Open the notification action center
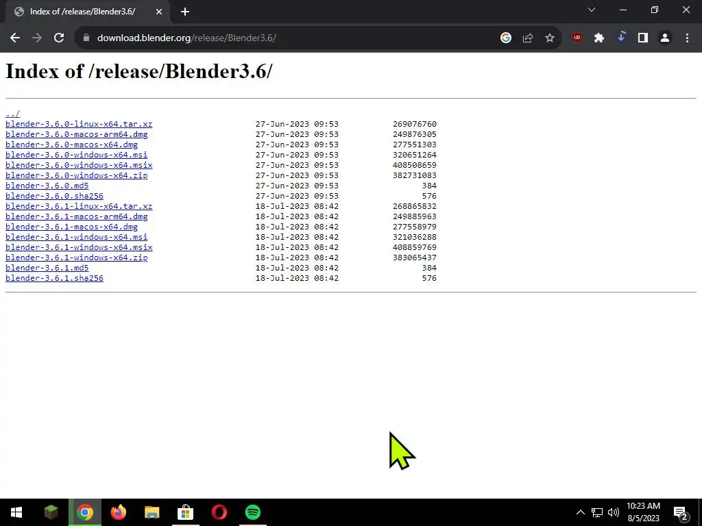Viewport: 702px width, 526px height. tap(680, 513)
